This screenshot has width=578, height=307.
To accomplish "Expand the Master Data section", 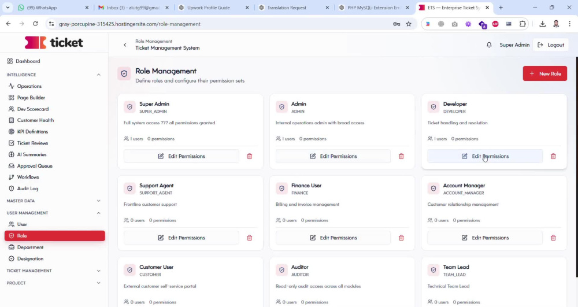I will click(x=98, y=201).
